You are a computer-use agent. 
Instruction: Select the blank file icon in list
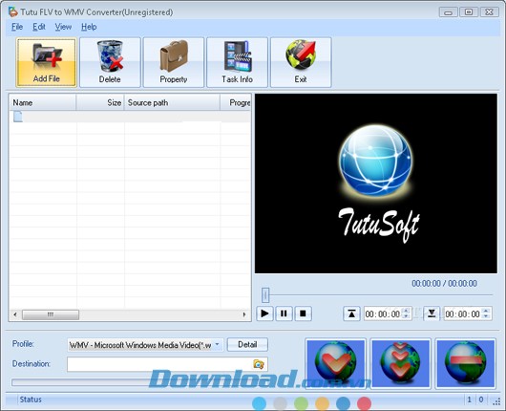(18, 117)
